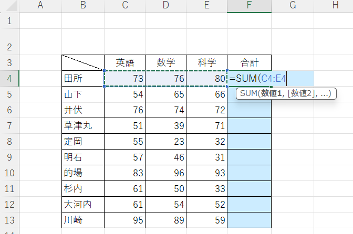Select column header F
Image resolution: width=353 pixels, height=234 pixels.
(x=249, y=6)
